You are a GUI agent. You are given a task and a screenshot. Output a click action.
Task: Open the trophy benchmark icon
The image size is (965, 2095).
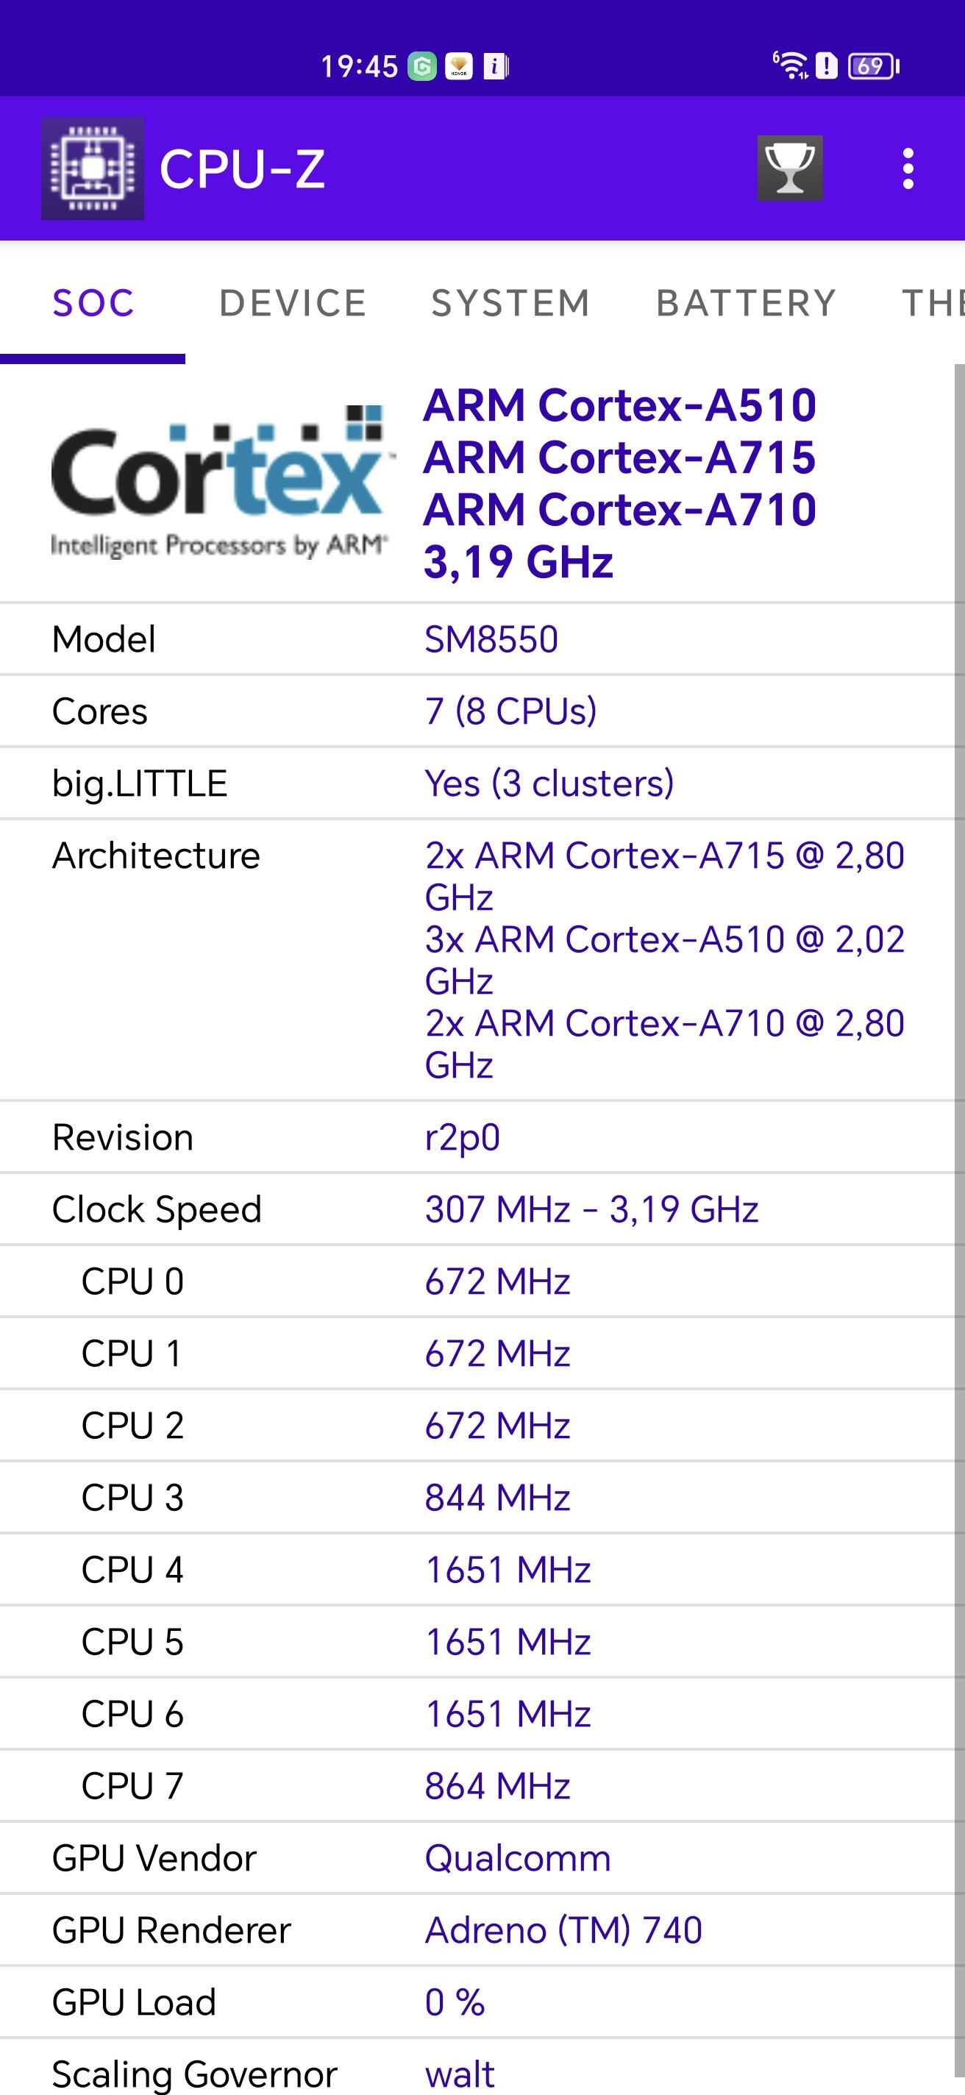click(x=789, y=168)
